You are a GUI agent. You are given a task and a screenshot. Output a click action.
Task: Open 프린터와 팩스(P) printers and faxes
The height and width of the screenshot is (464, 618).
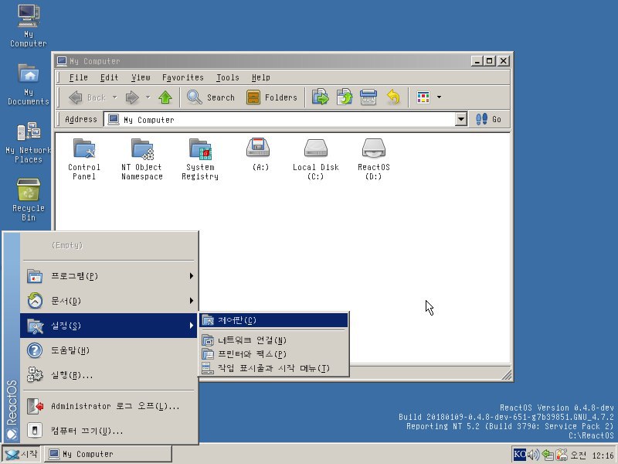[274, 354]
